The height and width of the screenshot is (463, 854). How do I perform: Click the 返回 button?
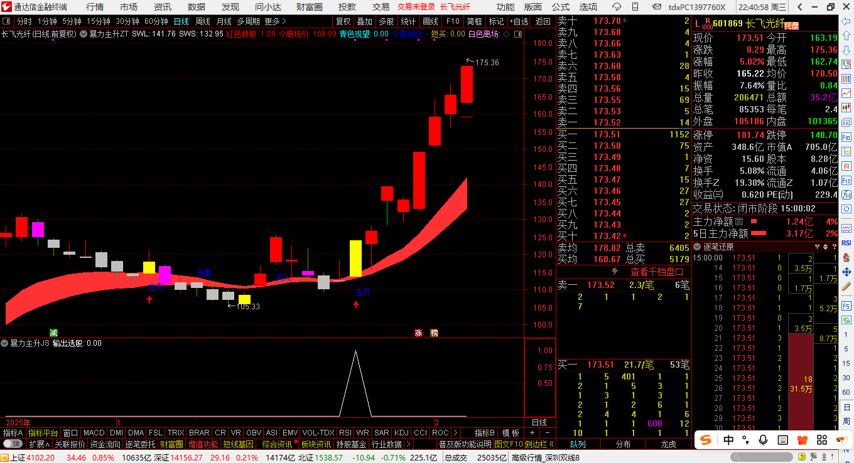pyautogui.click(x=543, y=21)
